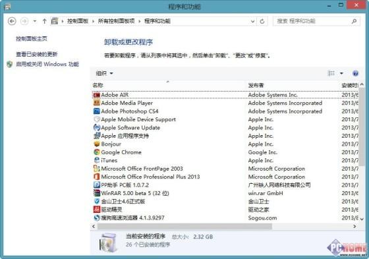Refresh the programs list
369x259 pixels.
pos(262,22)
